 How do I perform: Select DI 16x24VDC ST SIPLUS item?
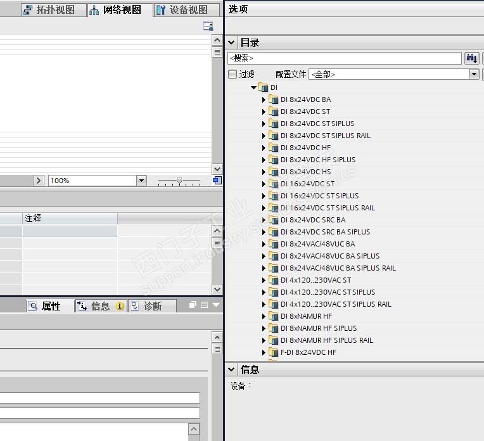coord(319,196)
